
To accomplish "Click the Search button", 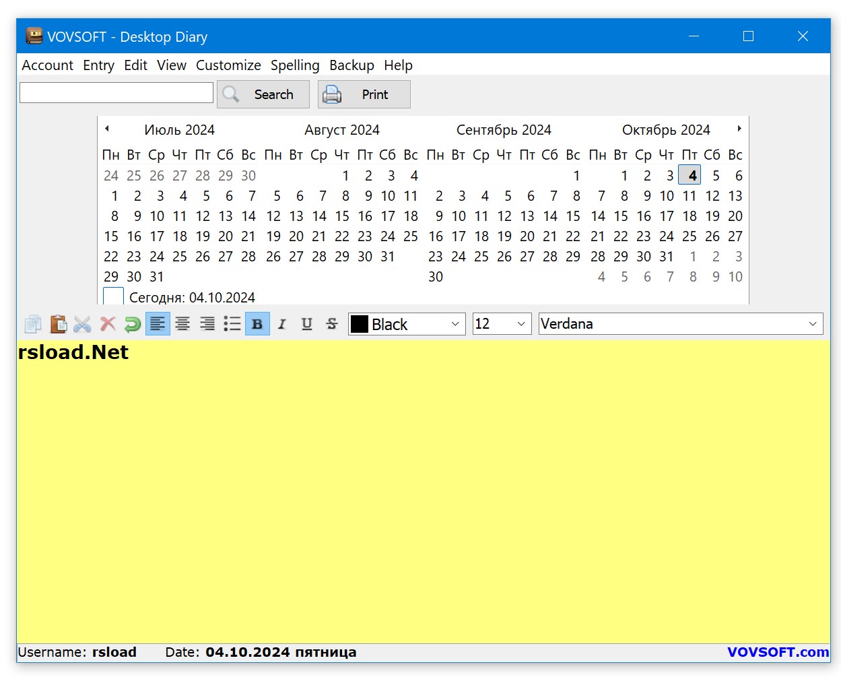I will (x=263, y=94).
